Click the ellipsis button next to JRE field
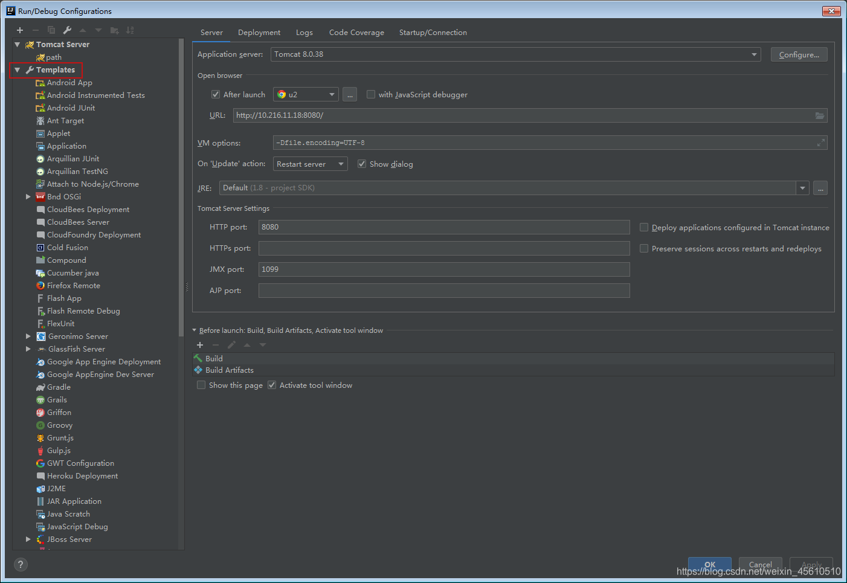This screenshot has height=583, width=847. (x=820, y=188)
